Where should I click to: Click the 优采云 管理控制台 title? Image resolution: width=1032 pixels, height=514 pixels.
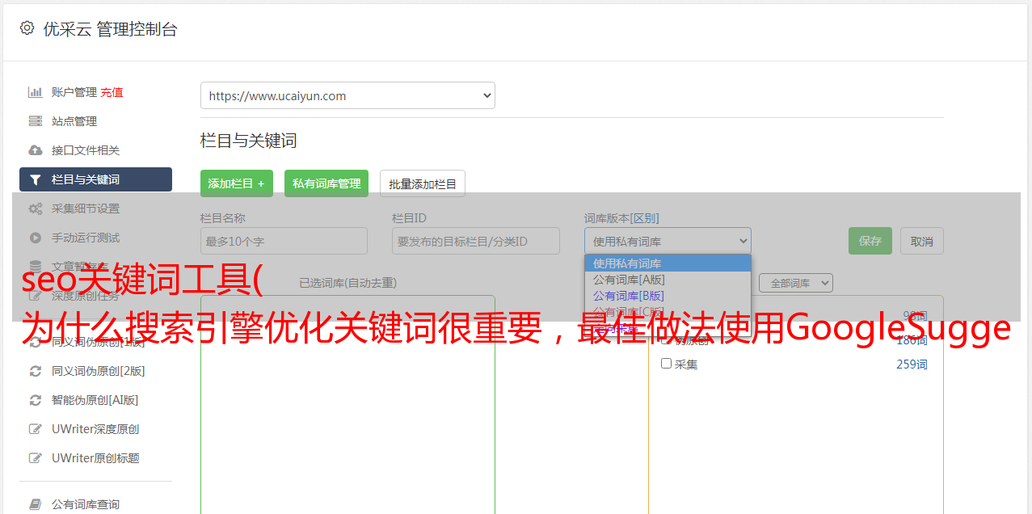click(x=110, y=29)
